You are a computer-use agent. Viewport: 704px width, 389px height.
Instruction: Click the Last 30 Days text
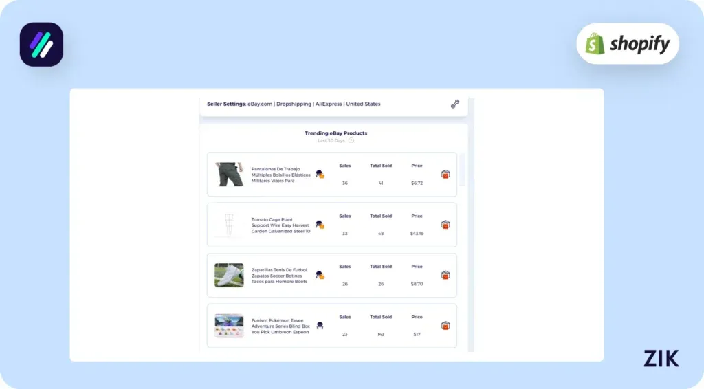click(331, 140)
